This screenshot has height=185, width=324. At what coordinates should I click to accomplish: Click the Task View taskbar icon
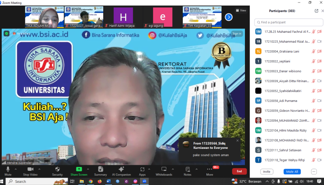tap(72, 181)
